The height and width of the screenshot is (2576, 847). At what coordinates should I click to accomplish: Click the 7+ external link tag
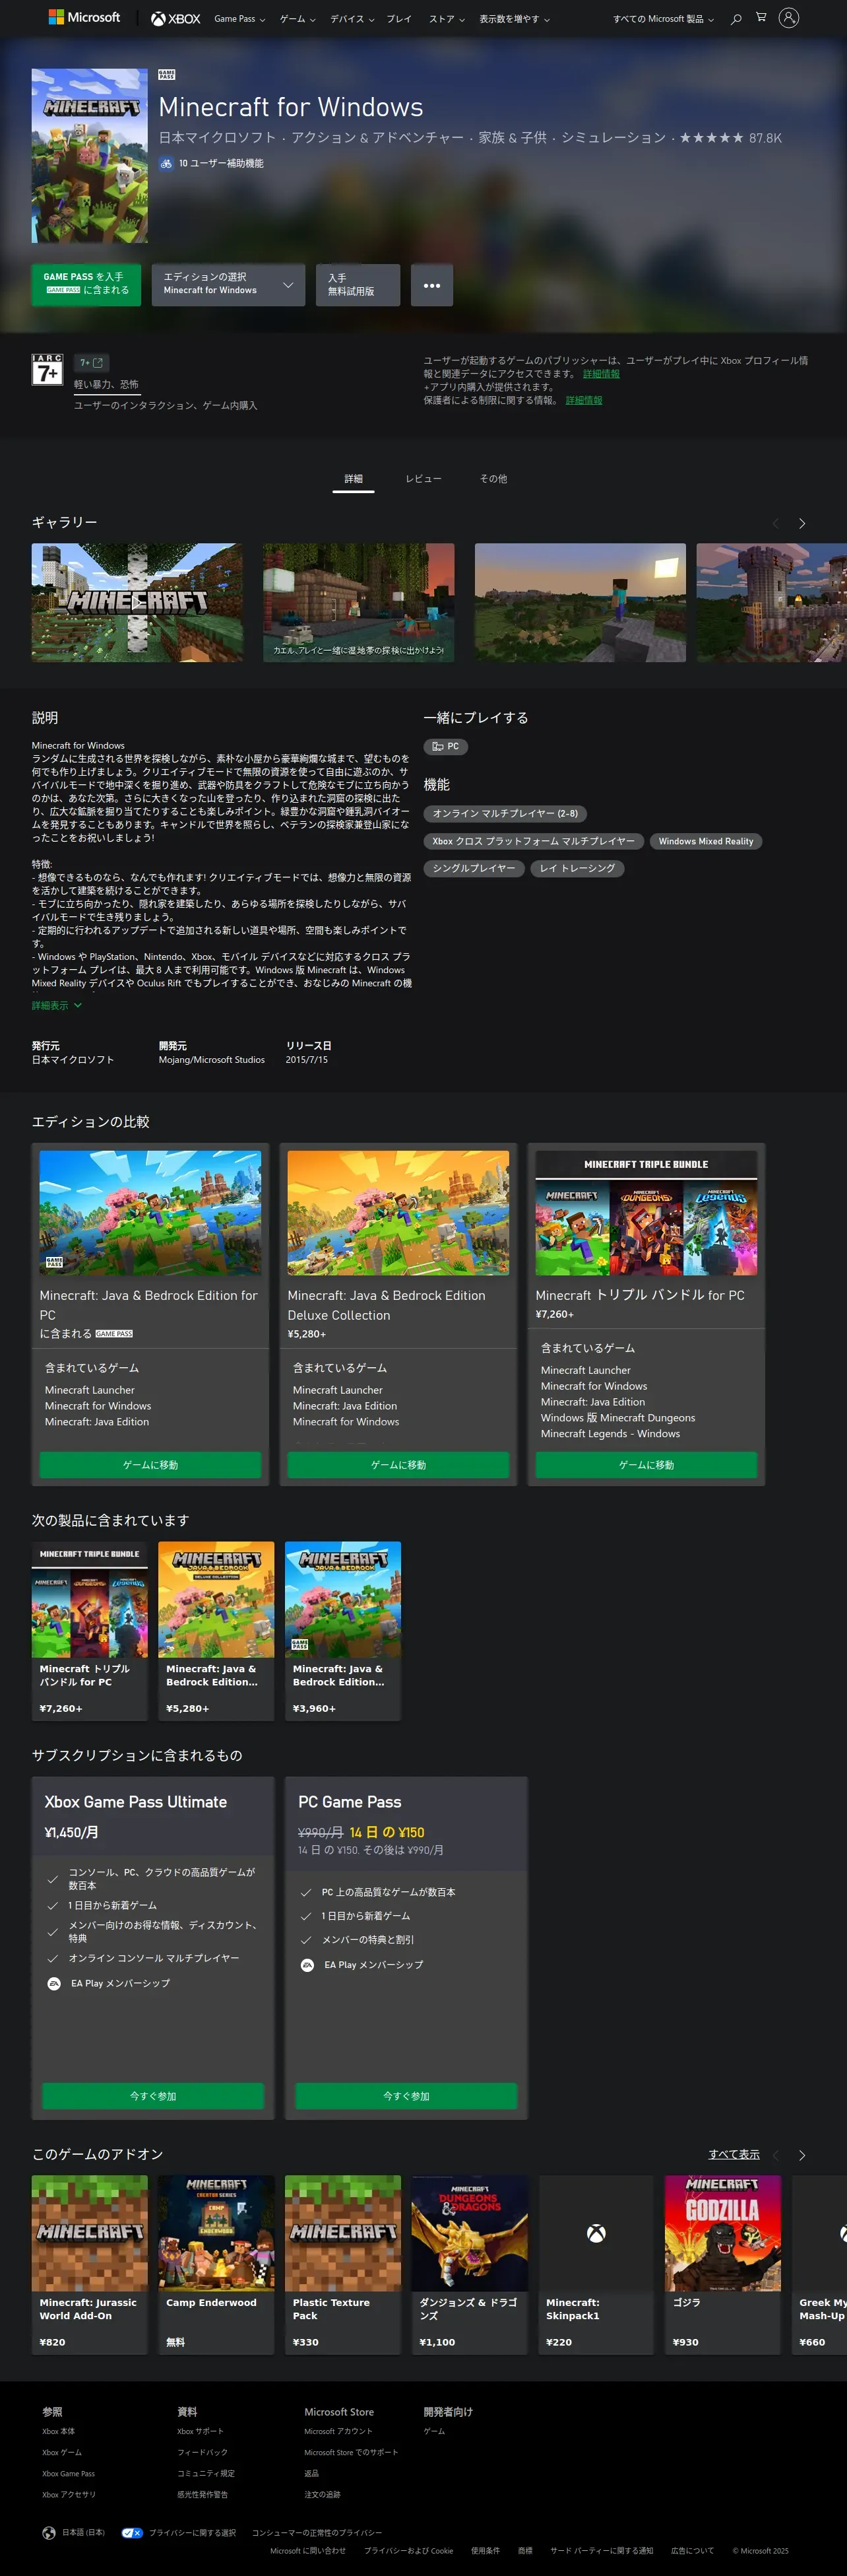click(92, 363)
